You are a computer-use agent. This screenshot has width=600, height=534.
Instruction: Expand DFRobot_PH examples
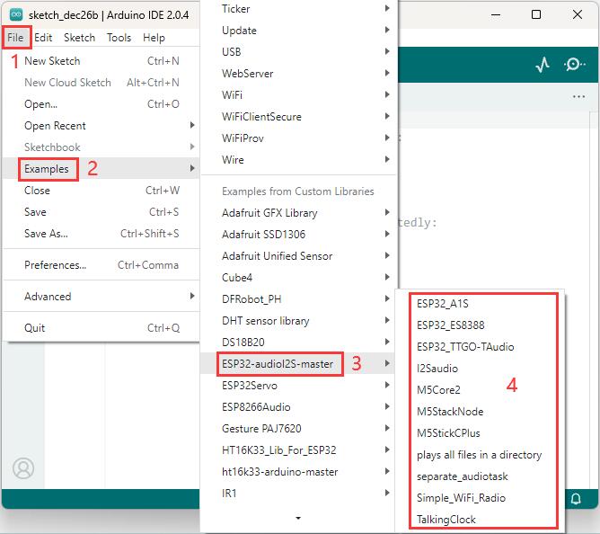[x=298, y=298]
